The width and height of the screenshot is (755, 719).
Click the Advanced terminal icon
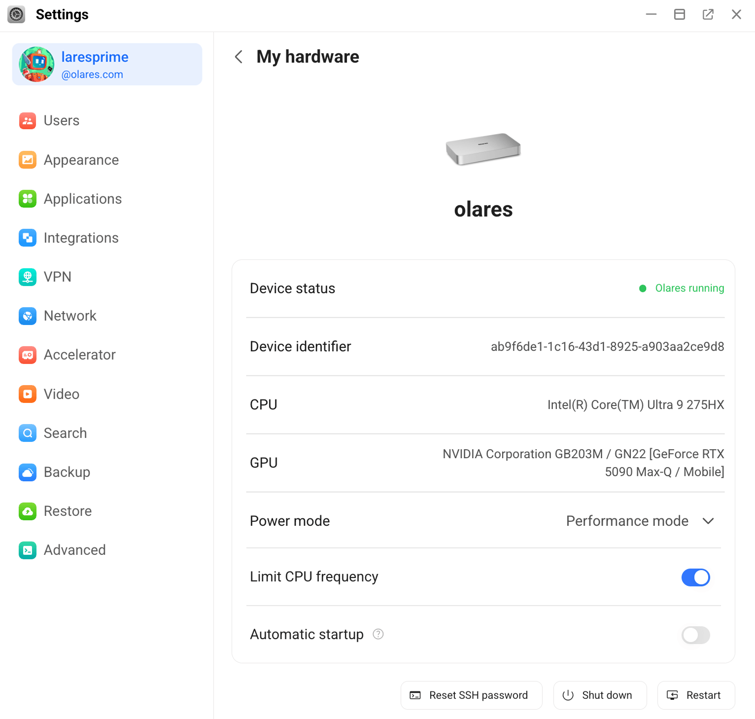click(x=28, y=550)
